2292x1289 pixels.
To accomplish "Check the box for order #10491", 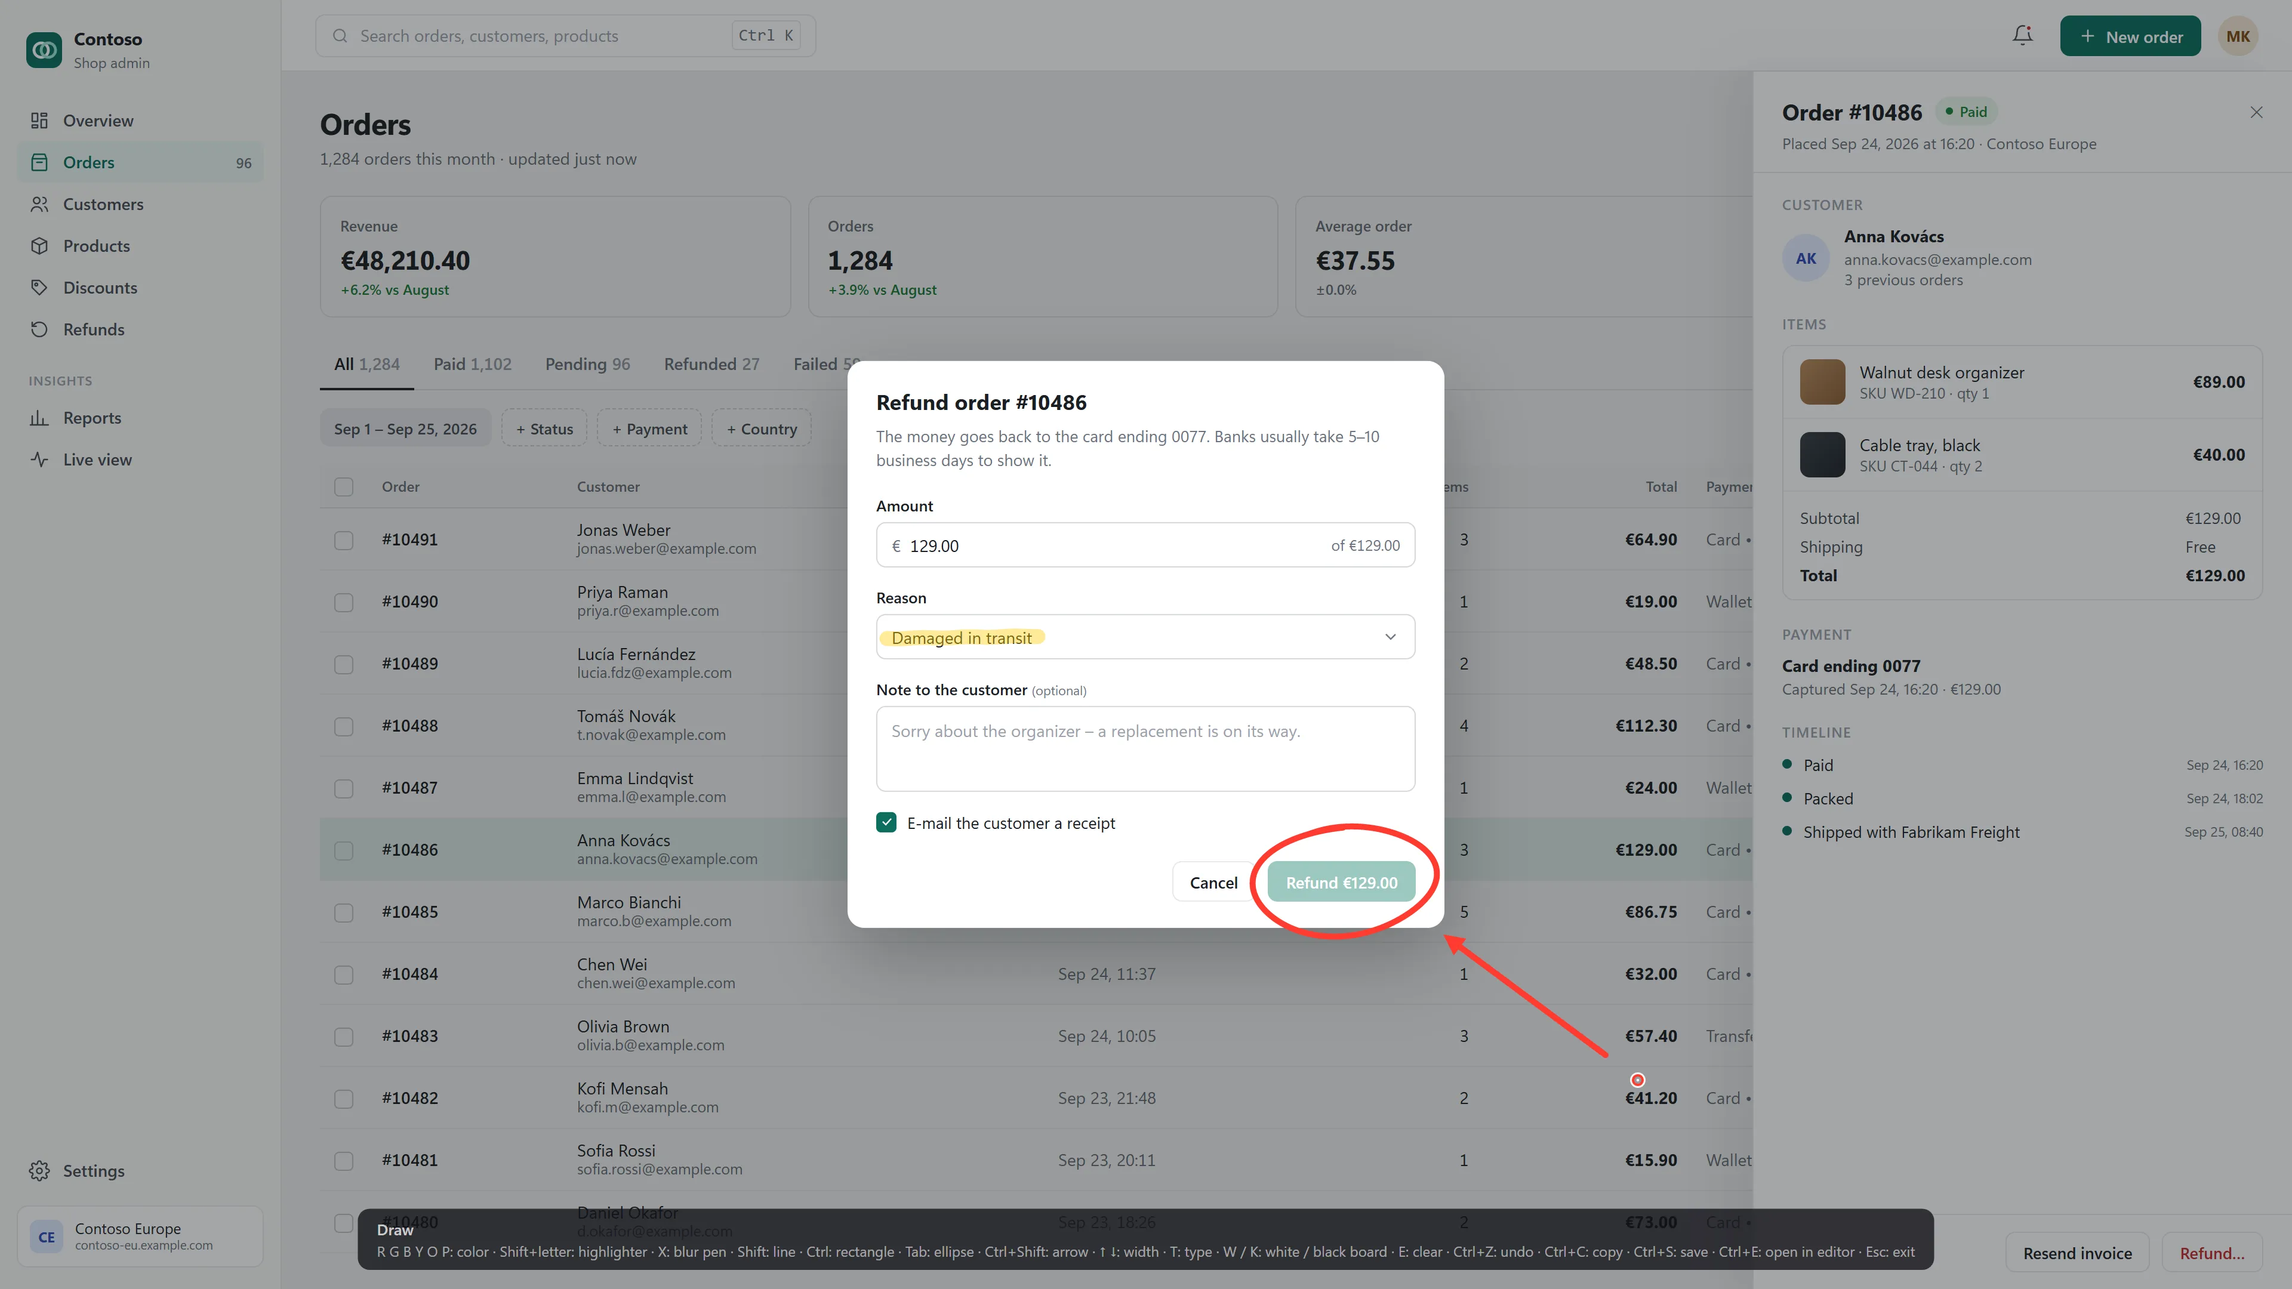I will [x=343, y=540].
